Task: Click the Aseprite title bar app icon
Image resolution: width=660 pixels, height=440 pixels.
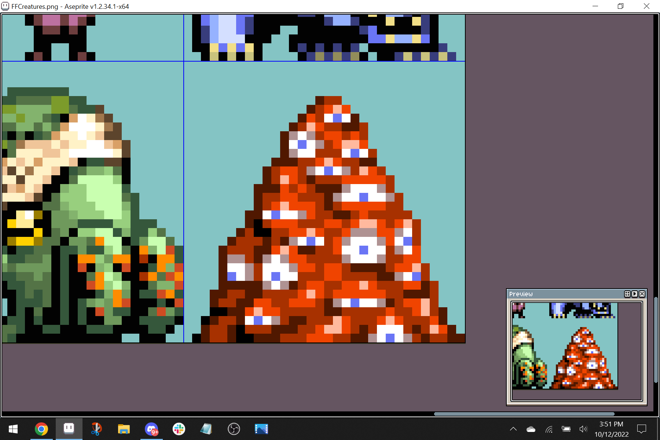Action: (5, 6)
